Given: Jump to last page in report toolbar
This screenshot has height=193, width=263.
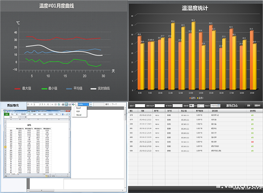Looking at the screenshot, I should 47,105.
